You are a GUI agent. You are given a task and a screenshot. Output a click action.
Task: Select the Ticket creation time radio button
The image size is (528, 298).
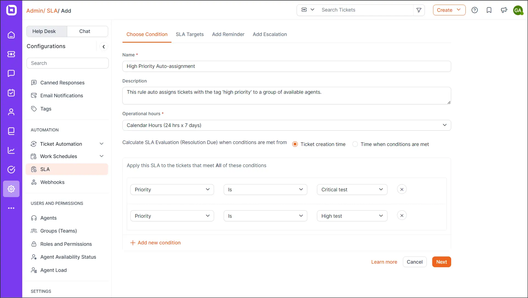(295, 144)
